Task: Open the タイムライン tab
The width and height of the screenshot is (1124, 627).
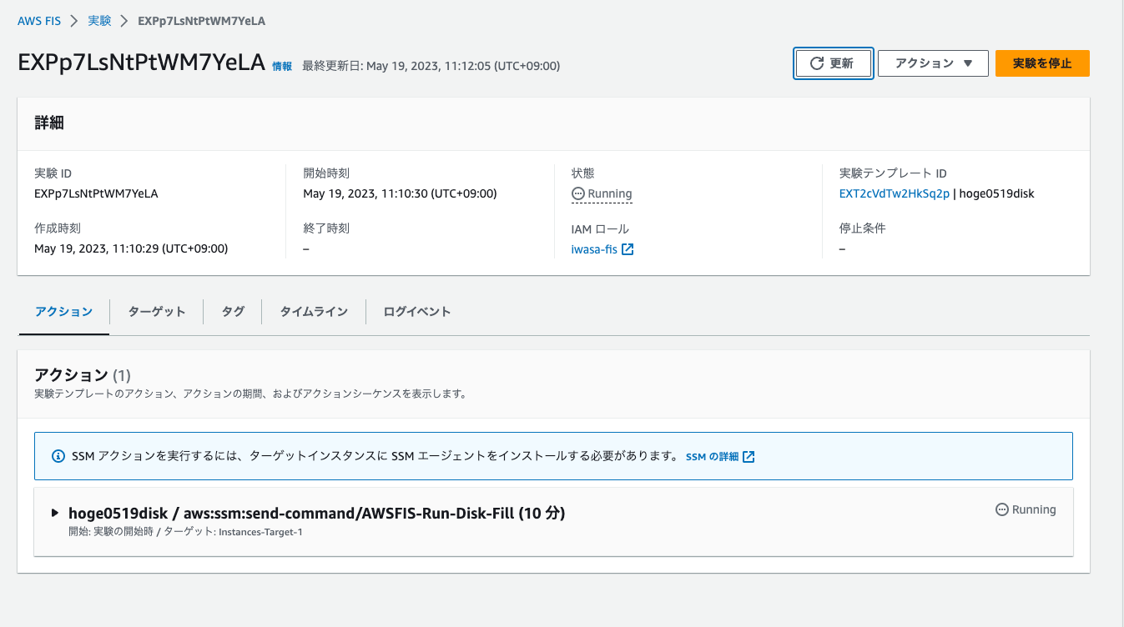Action: coord(313,312)
